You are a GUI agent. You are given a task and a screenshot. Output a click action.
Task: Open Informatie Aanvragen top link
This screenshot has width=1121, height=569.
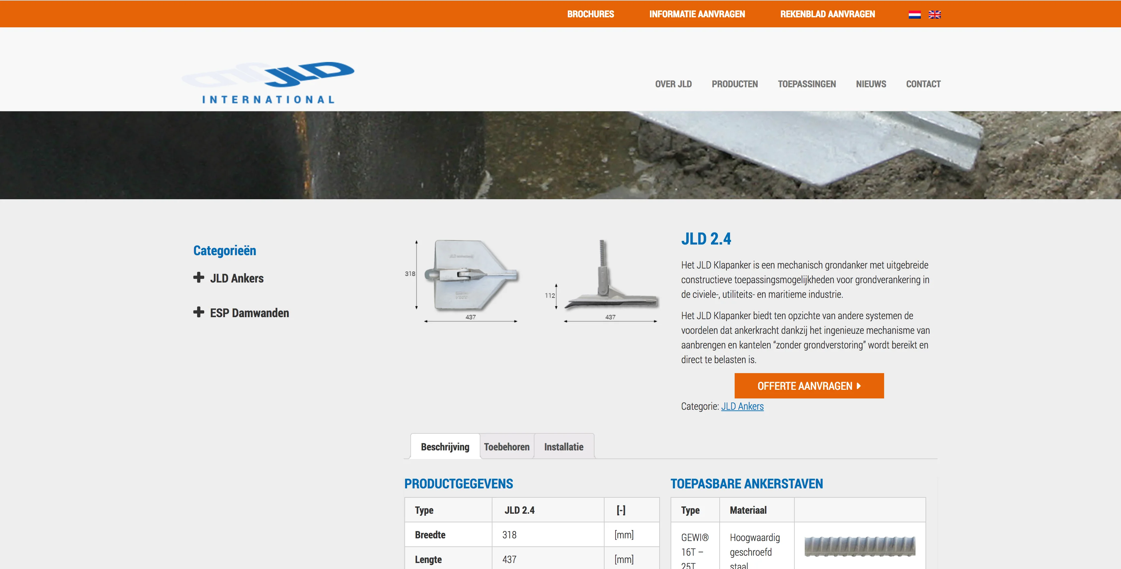coord(697,14)
